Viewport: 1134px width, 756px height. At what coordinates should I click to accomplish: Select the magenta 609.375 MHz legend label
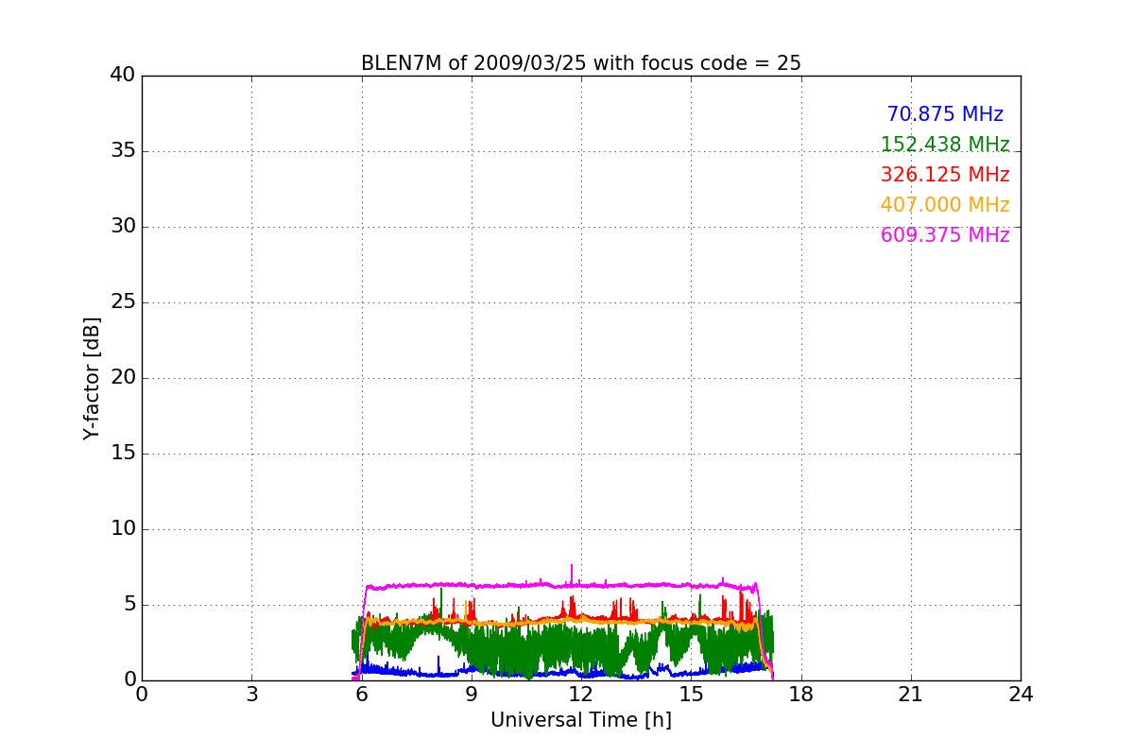pos(945,235)
